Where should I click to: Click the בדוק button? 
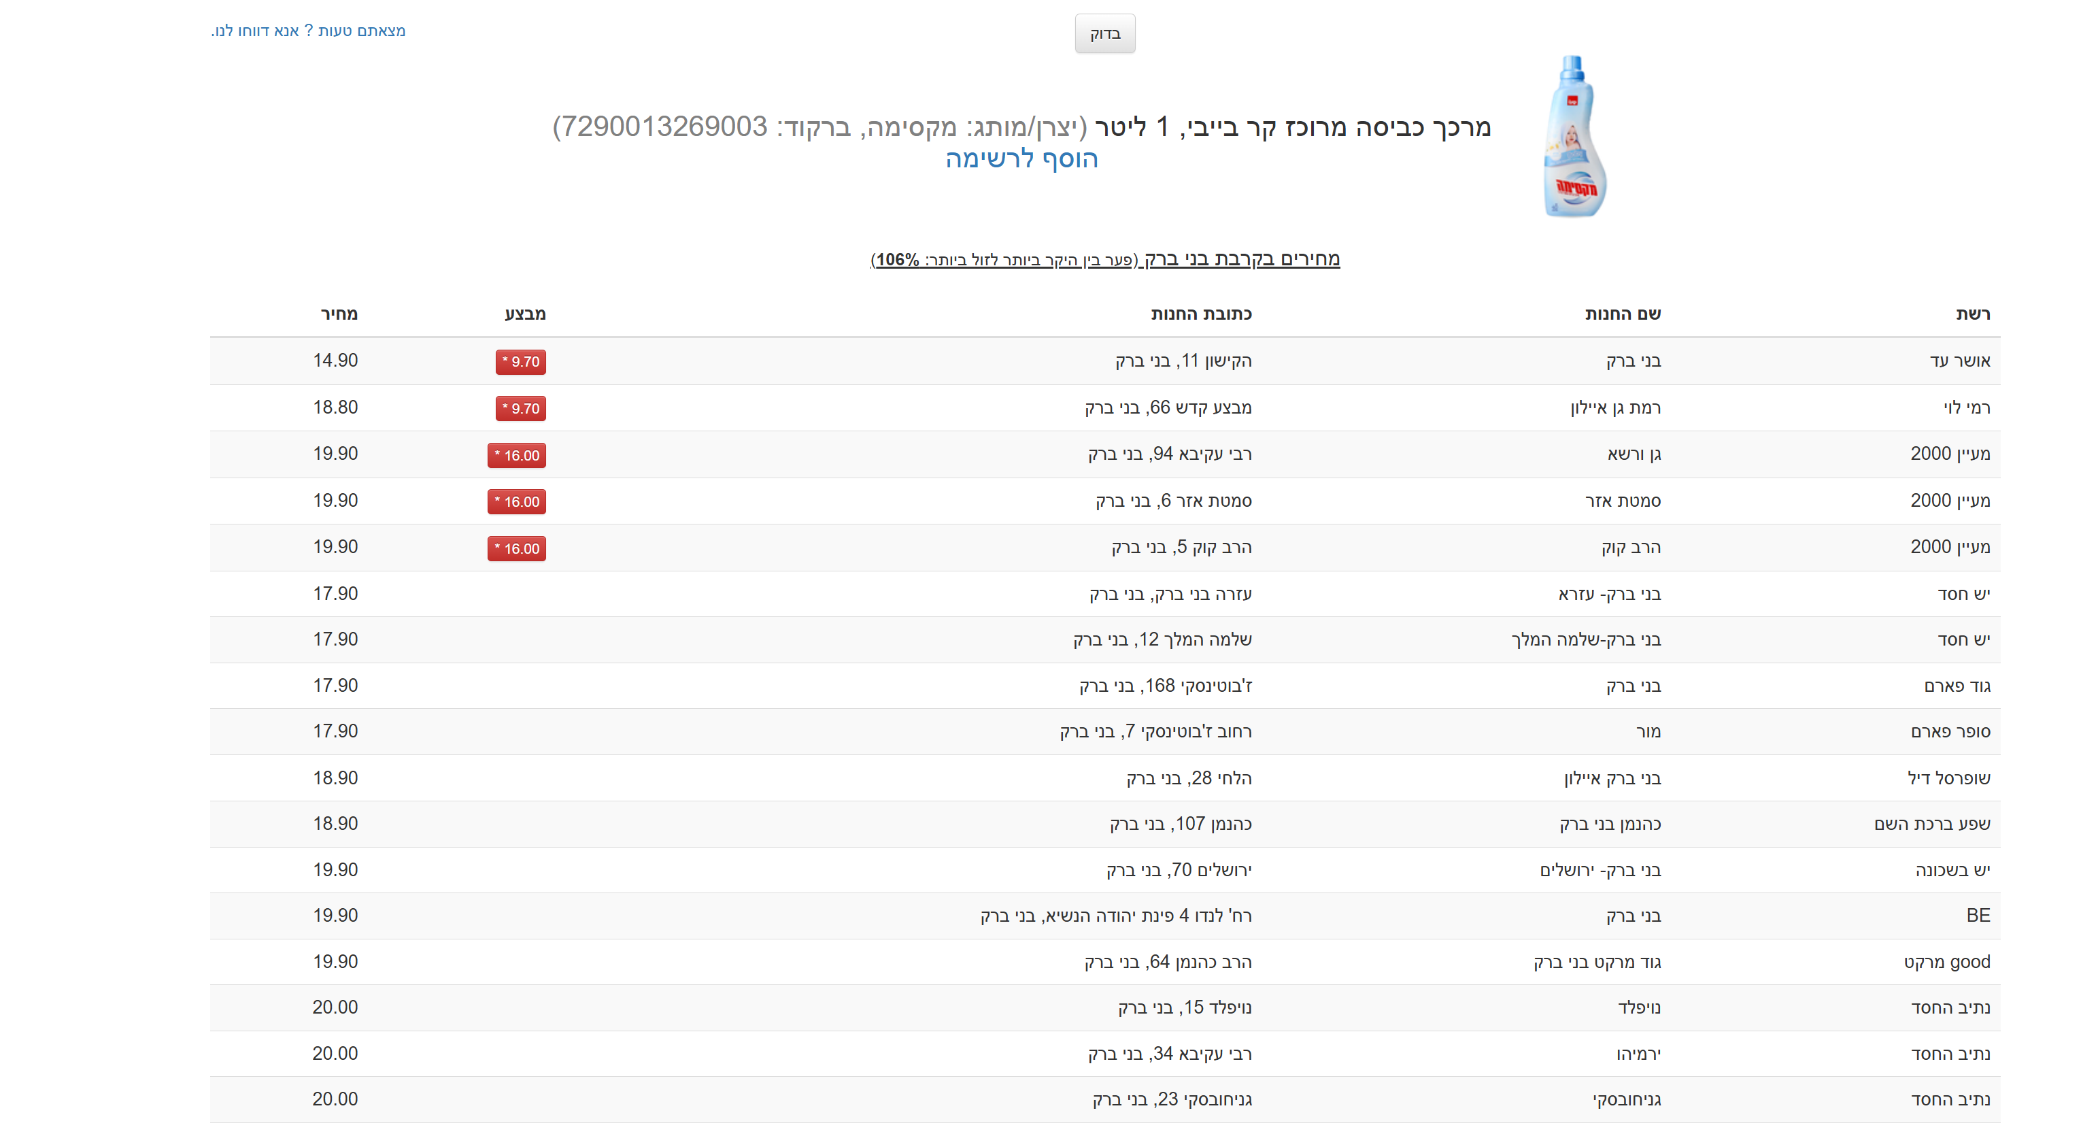pos(1104,34)
